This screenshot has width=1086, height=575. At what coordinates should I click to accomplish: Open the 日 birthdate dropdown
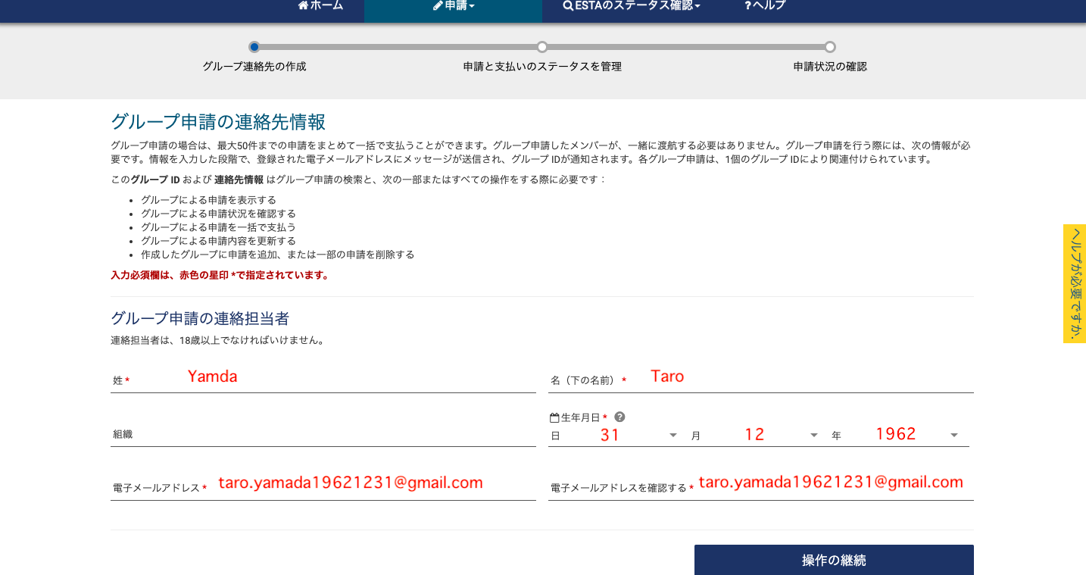[x=614, y=435]
